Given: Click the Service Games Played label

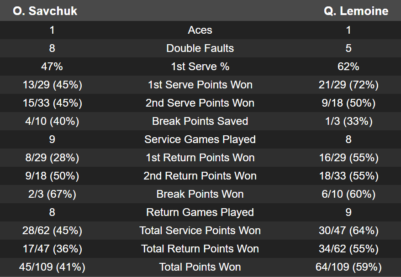Looking at the screenshot, I should 200,139.
